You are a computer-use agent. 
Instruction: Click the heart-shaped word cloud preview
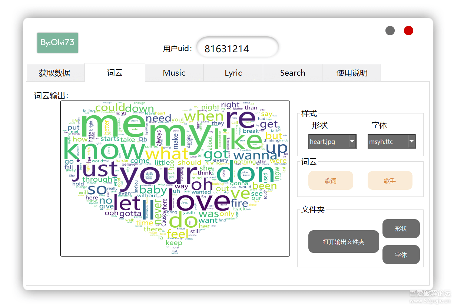175,178
